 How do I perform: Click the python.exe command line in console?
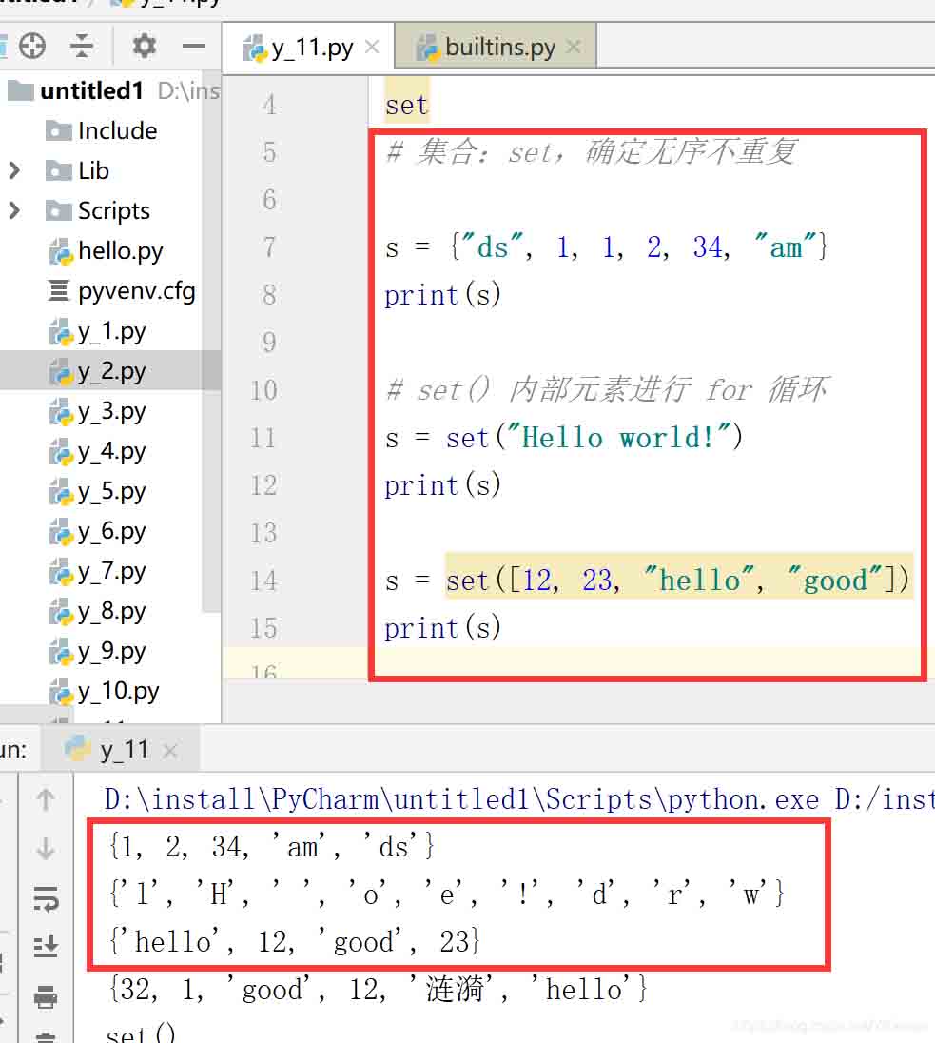[x=518, y=798]
